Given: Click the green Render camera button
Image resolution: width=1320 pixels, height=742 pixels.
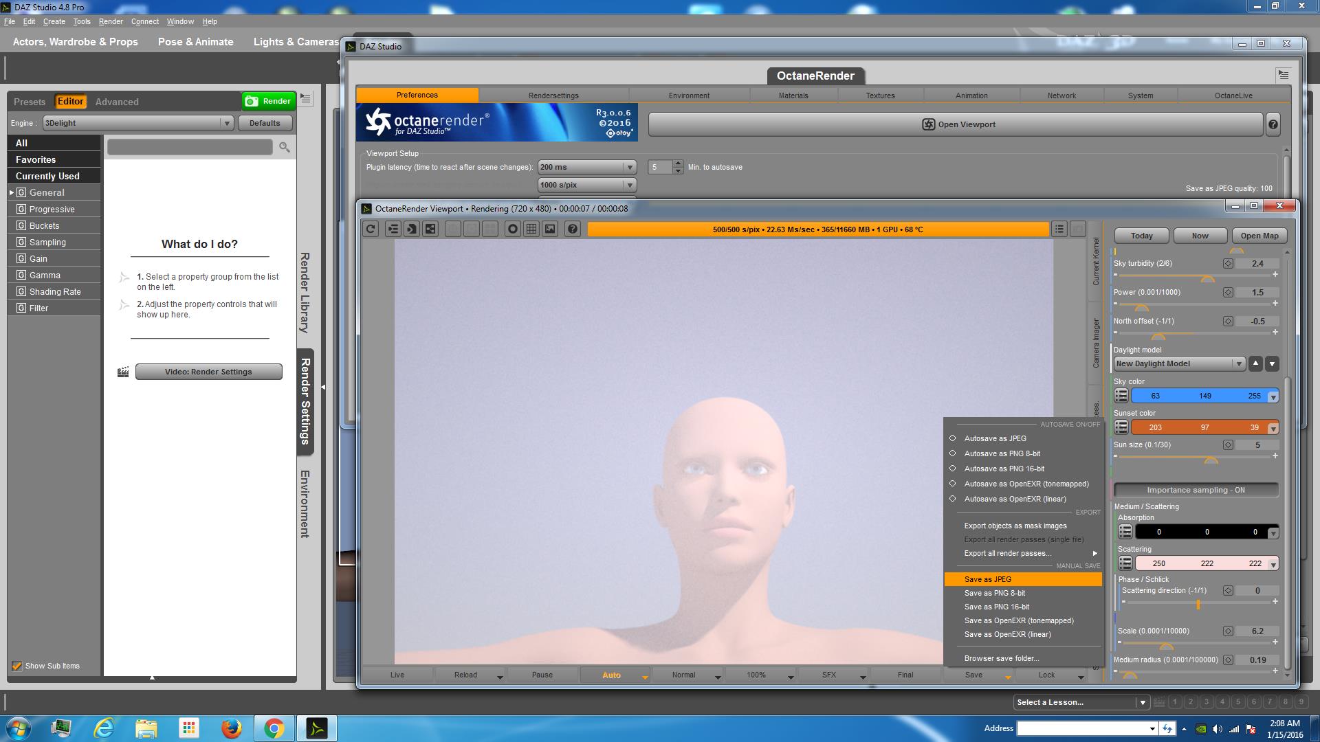Looking at the screenshot, I should [269, 101].
